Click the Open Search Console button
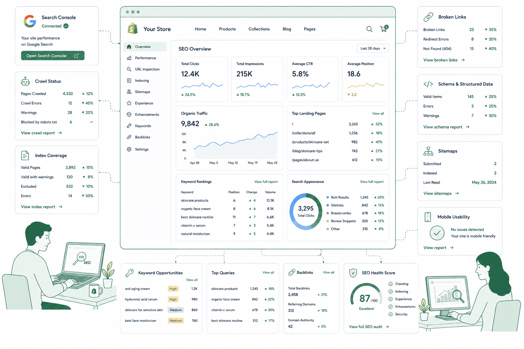 (53, 56)
